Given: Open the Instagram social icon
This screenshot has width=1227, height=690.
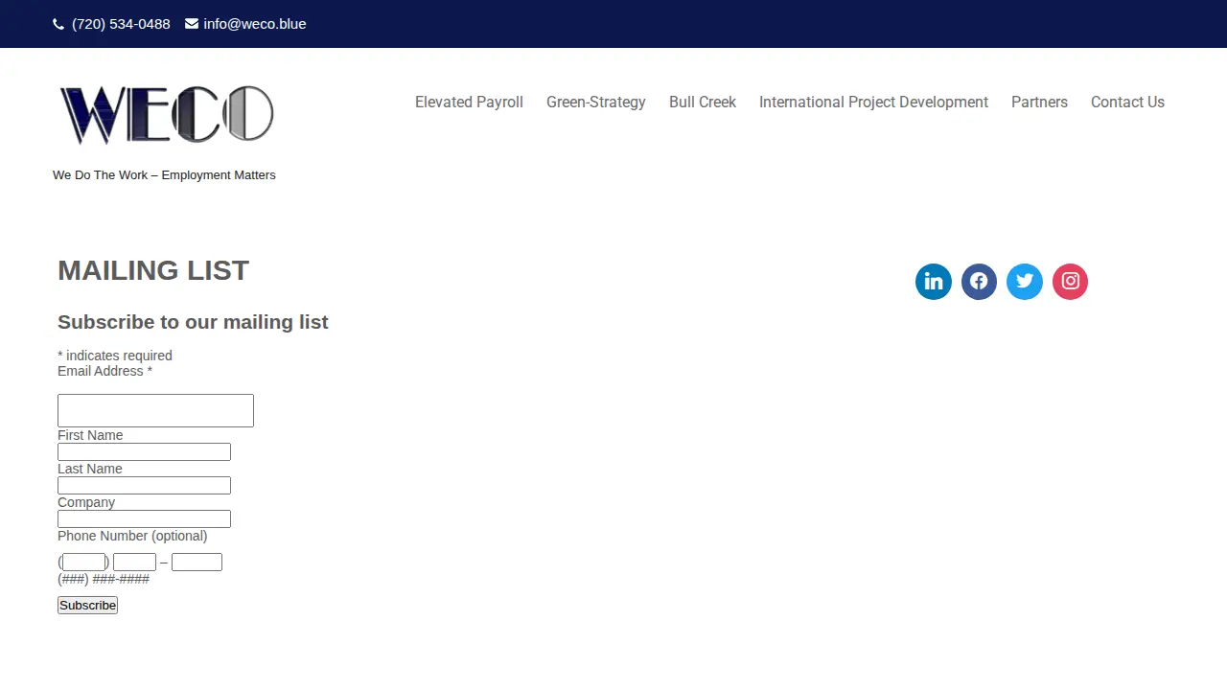Looking at the screenshot, I should click(1071, 282).
